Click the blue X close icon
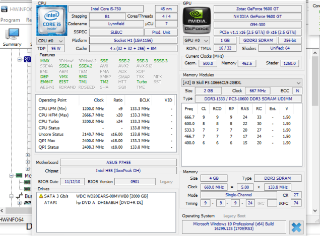 (x=296, y=226)
